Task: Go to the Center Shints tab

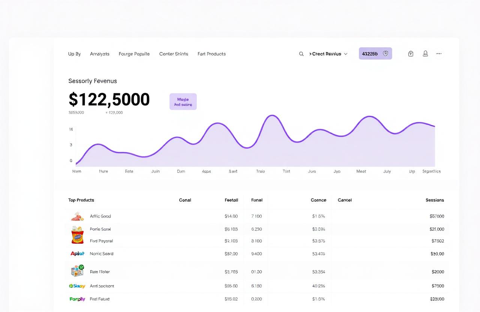Action: point(174,54)
